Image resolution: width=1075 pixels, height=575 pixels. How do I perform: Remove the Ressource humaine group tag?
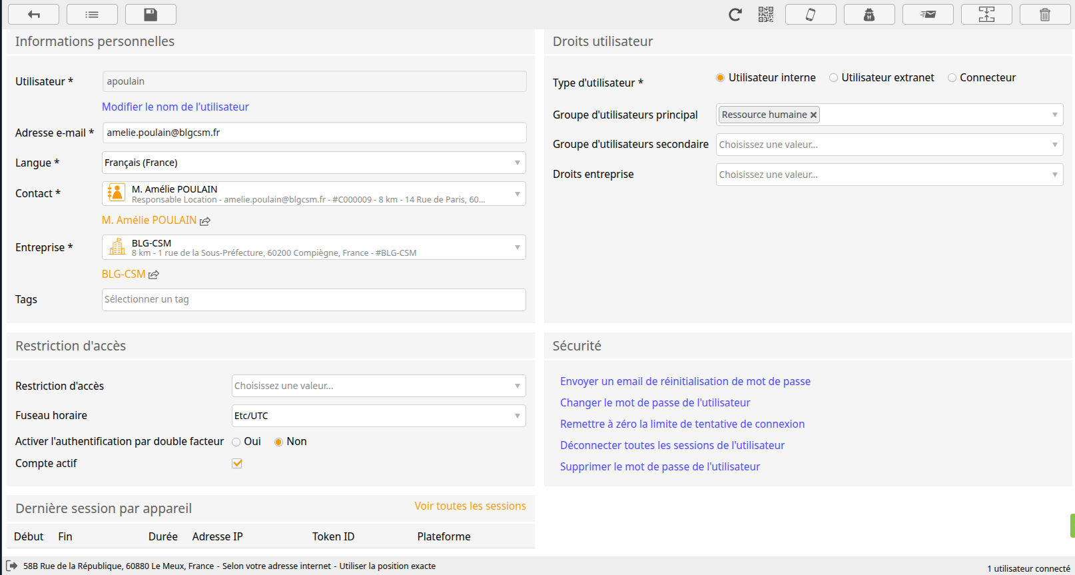click(x=813, y=115)
